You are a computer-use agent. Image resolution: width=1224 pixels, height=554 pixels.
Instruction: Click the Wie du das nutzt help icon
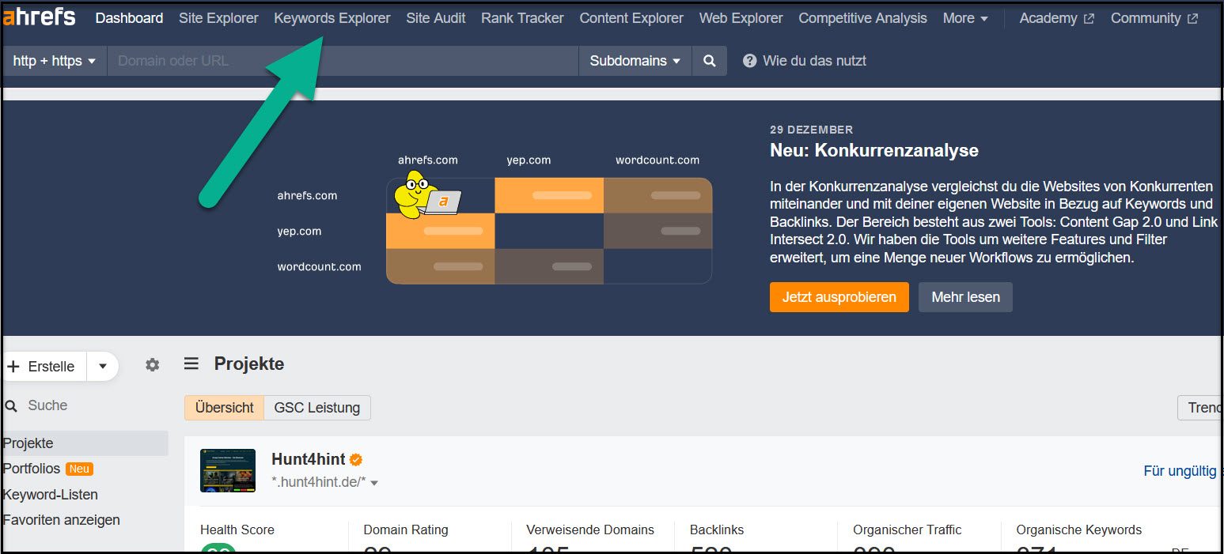[x=750, y=61]
